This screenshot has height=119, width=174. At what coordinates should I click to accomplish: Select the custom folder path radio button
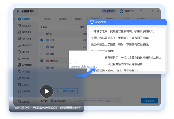tap(70, 101)
